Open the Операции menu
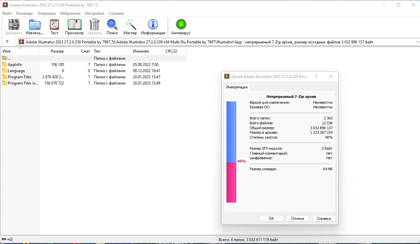 click(47, 13)
